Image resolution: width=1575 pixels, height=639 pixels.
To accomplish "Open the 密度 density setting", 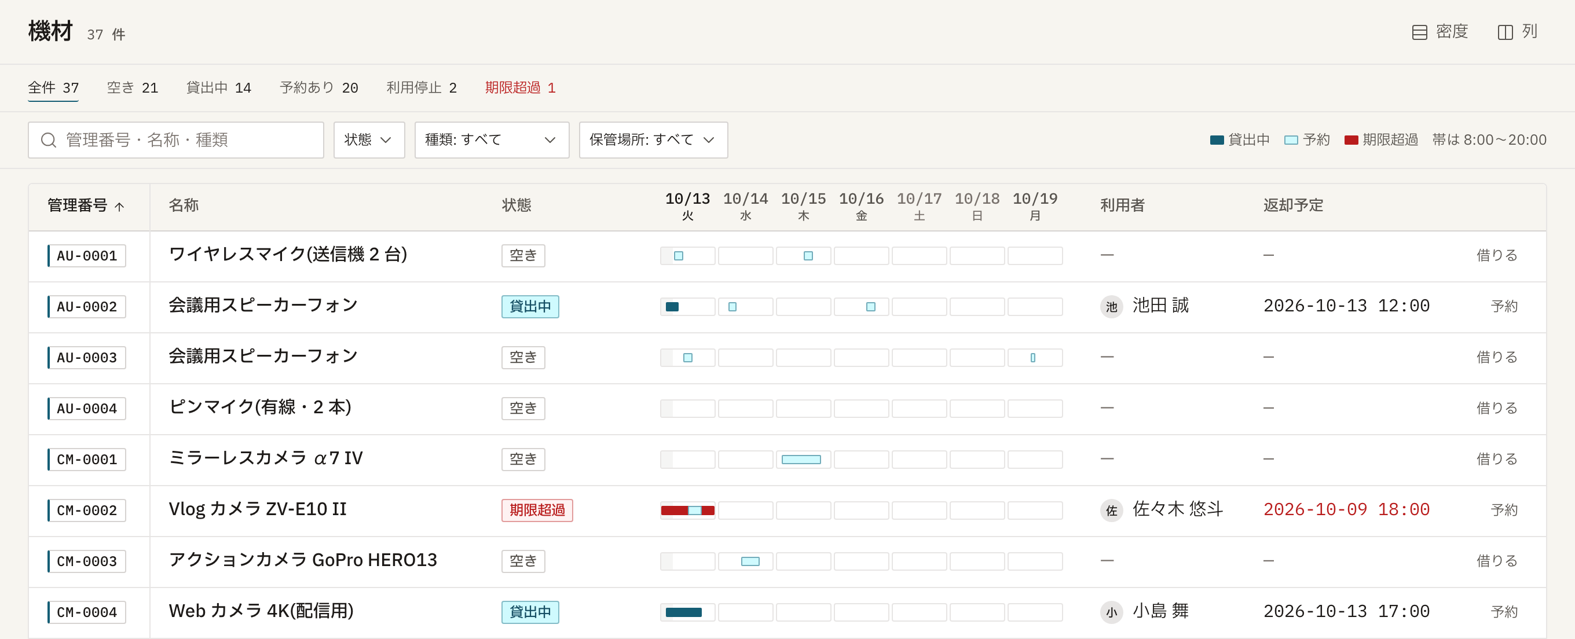I will point(1440,32).
